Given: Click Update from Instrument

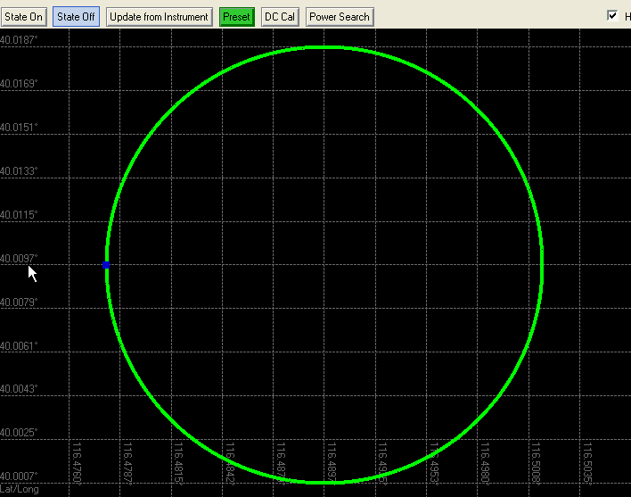Looking at the screenshot, I should tap(160, 17).
